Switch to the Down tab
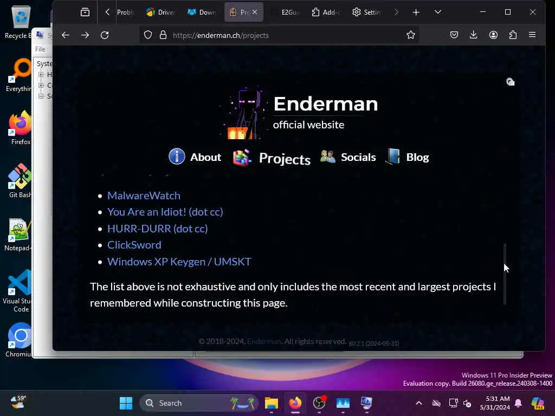 pyautogui.click(x=202, y=12)
